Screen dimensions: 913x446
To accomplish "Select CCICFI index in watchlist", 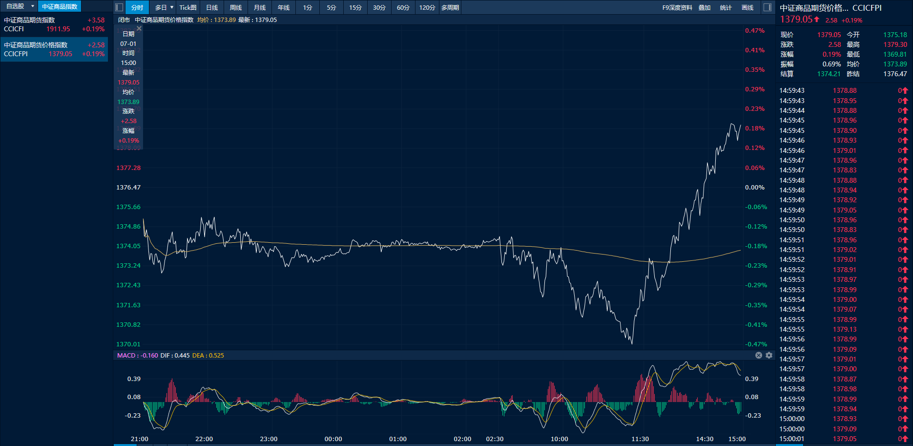I will click(x=54, y=24).
